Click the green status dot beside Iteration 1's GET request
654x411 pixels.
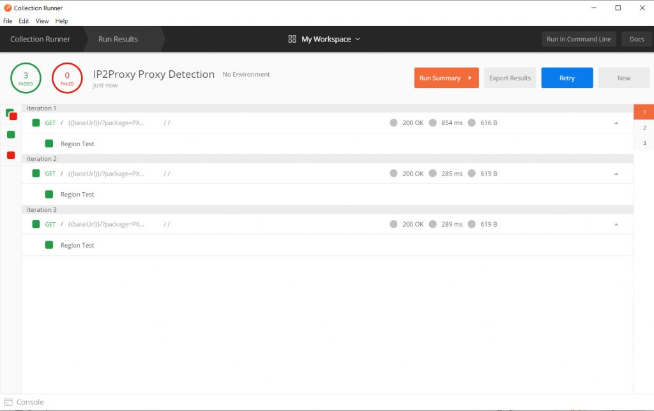point(36,123)
